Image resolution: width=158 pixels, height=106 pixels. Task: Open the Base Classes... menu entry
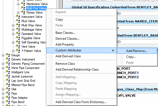[x=65, y=33]
